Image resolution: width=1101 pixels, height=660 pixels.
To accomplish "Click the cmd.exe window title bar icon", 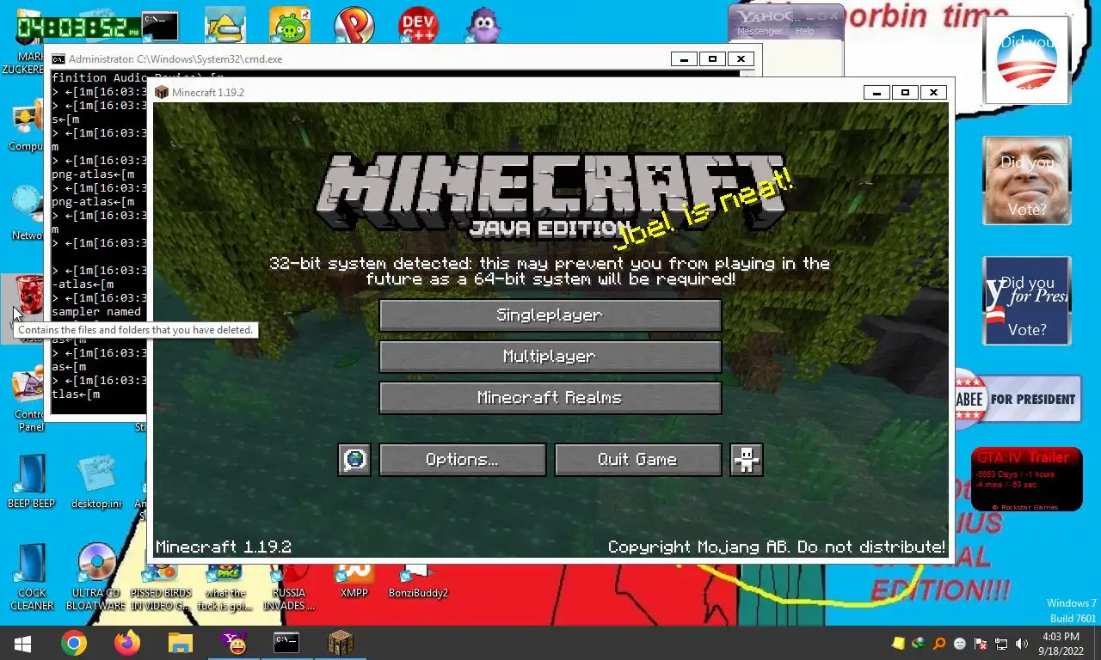I will [58, 59].
